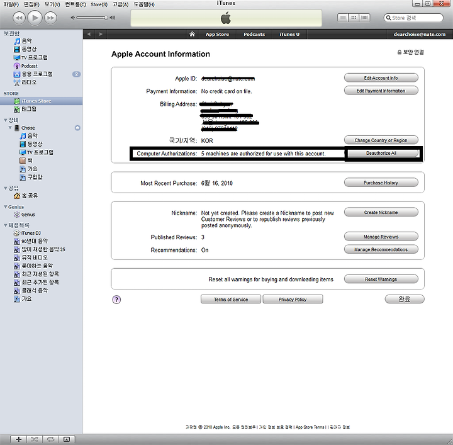Collapse the Choise device tree
Viewport: 453px width, 445px height.
[x=11, y=127]
